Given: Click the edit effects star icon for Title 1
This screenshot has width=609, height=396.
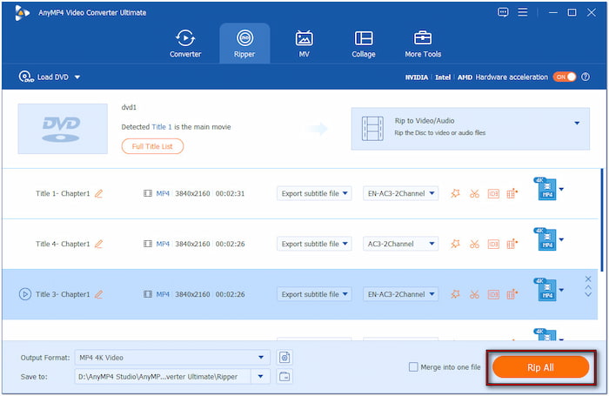Looking at the screenshot, I should pos(455,193).
